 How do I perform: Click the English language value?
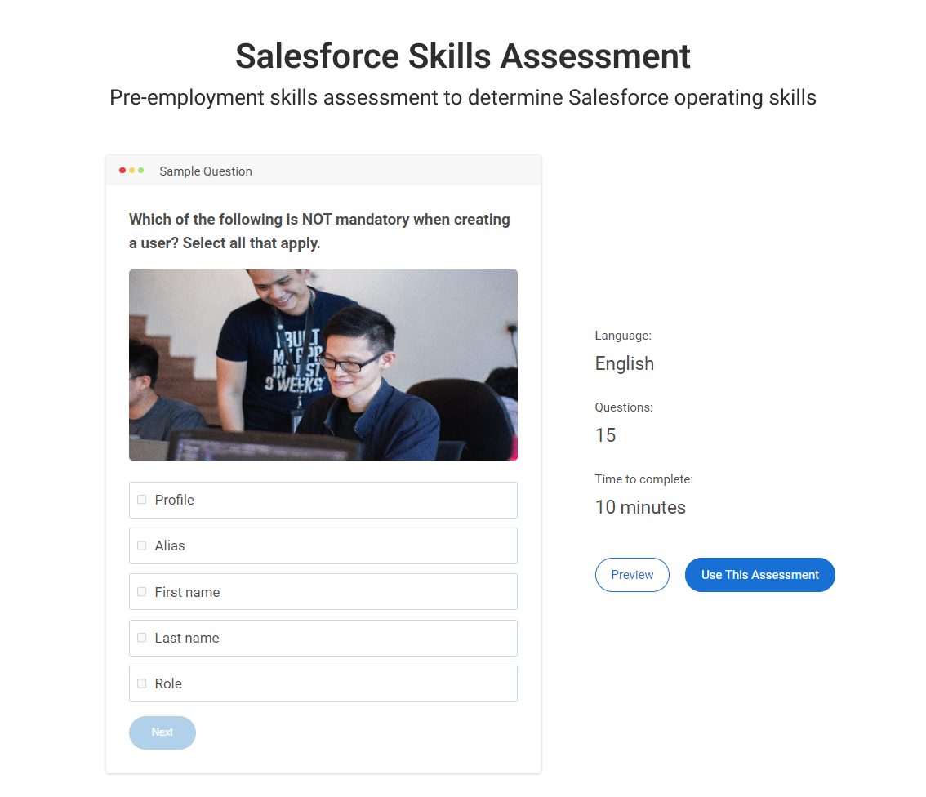(x=625, y=363)
